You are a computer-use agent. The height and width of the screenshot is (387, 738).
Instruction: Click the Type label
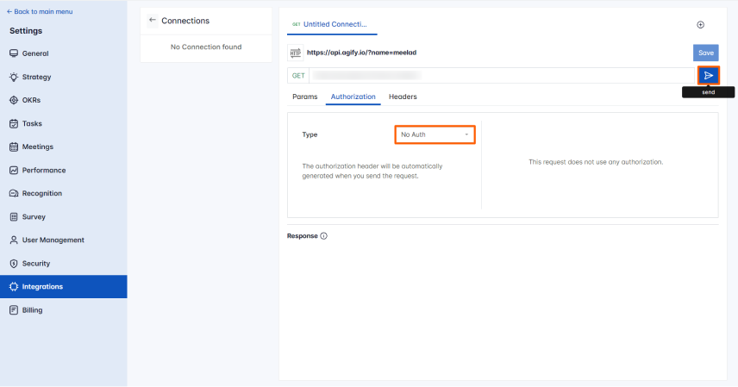click(310, 134)
